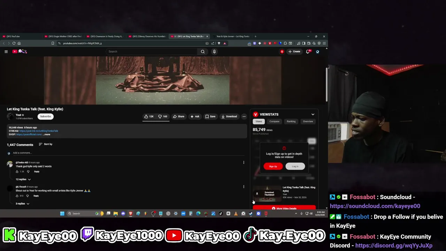Click ViewStats Sign Up button

pyautogui.click(x=273, y=166)
